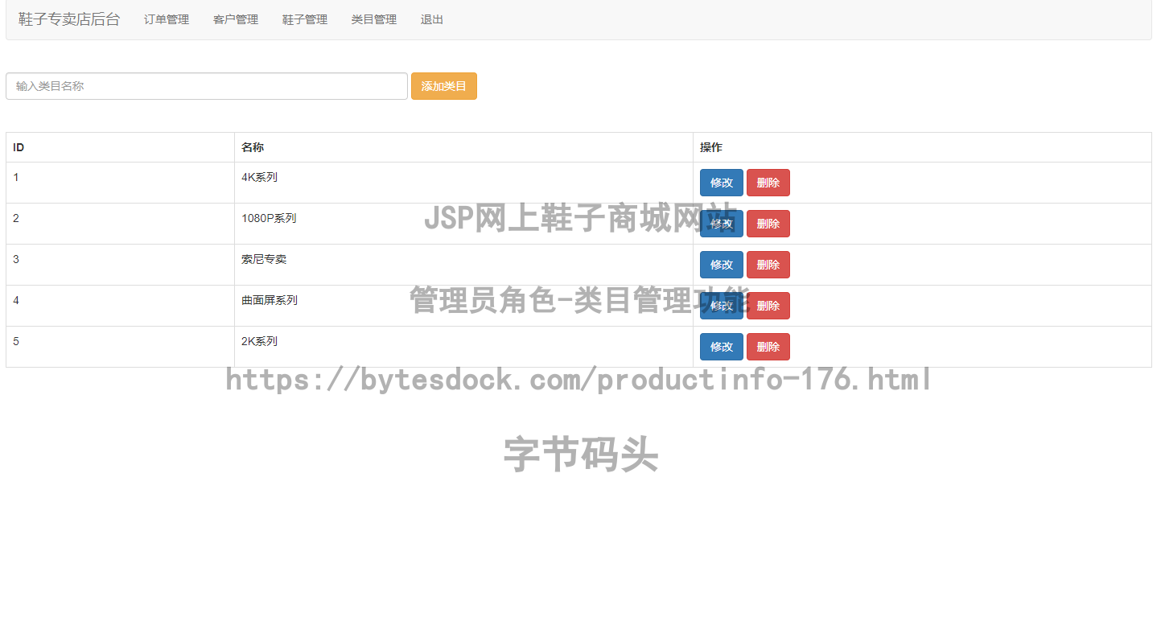Delete the 索尼专卖 category
The image size is (1161, 638).
point(768,265)
